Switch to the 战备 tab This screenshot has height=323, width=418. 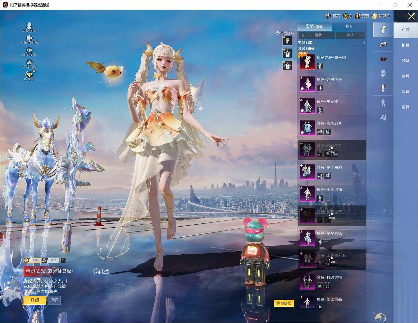(406, 91)
